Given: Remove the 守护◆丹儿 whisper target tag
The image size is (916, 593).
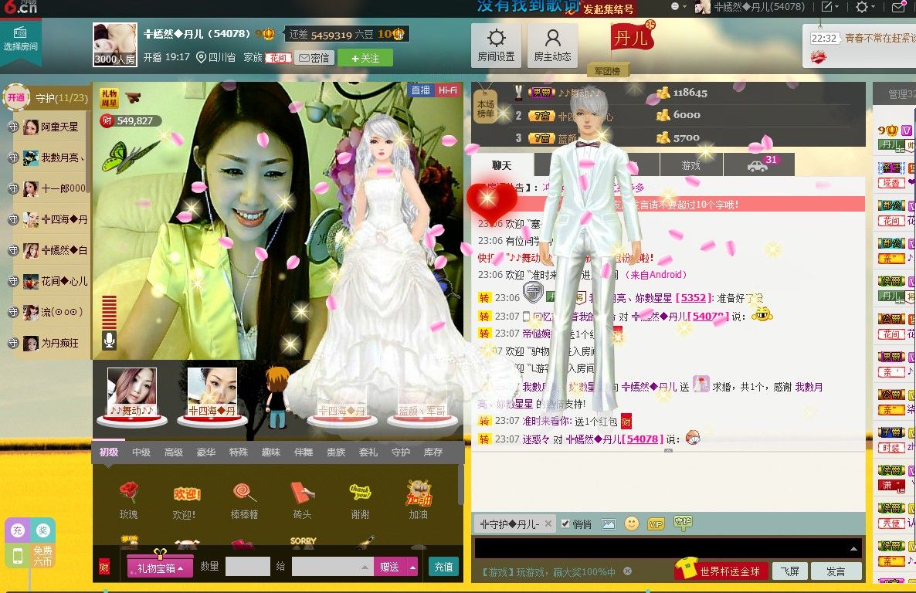Looking at the screenshot, I should [x=548, y=524].
